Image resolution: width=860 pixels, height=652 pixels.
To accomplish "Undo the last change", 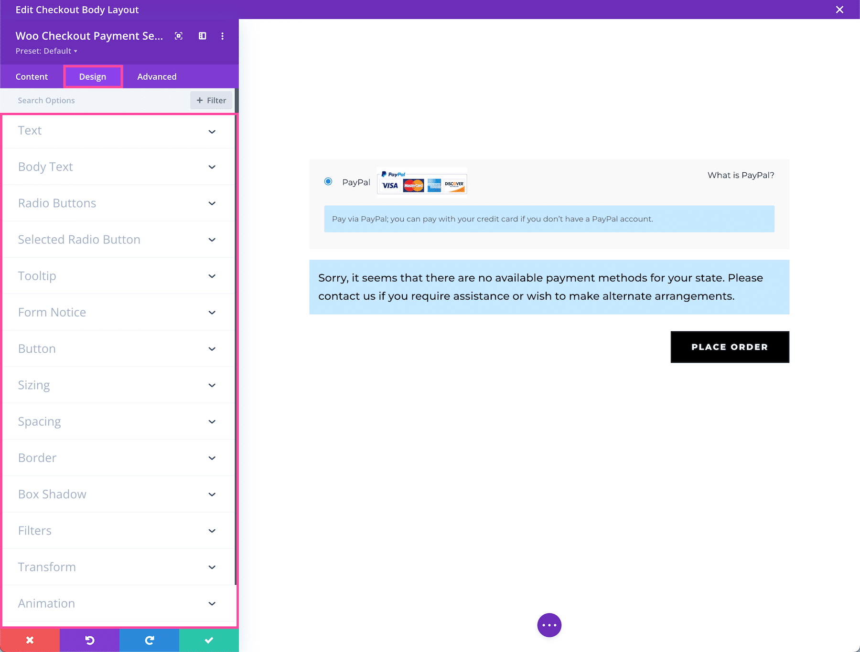I will [89, 640].
